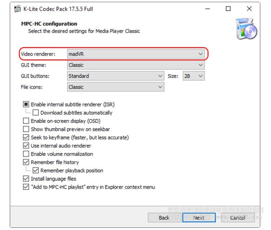Screen dimensions: 271x230
Task: Uncheck Install language files
Action: pos(26,179)
